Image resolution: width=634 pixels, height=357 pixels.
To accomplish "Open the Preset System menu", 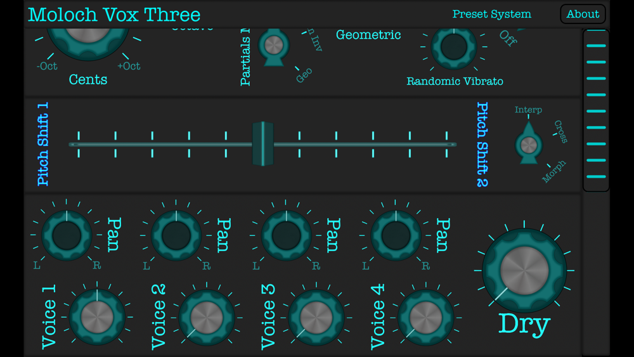I will [492, 14].
